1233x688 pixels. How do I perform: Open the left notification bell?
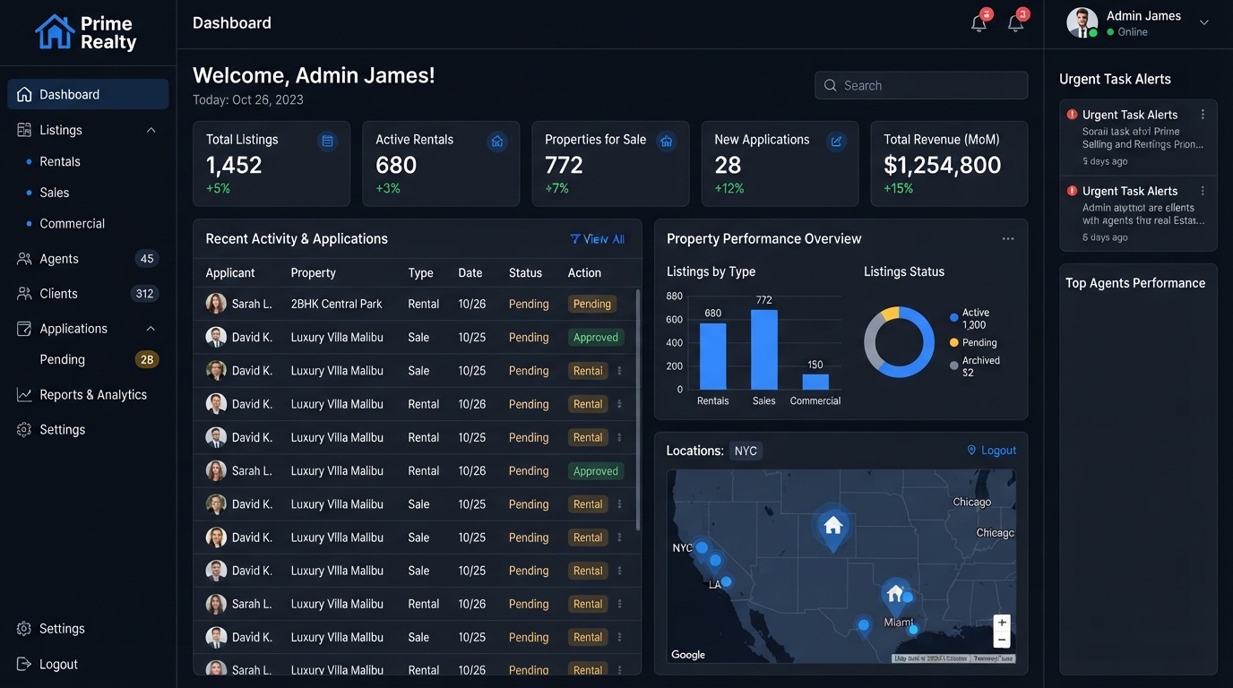(979, 22)
